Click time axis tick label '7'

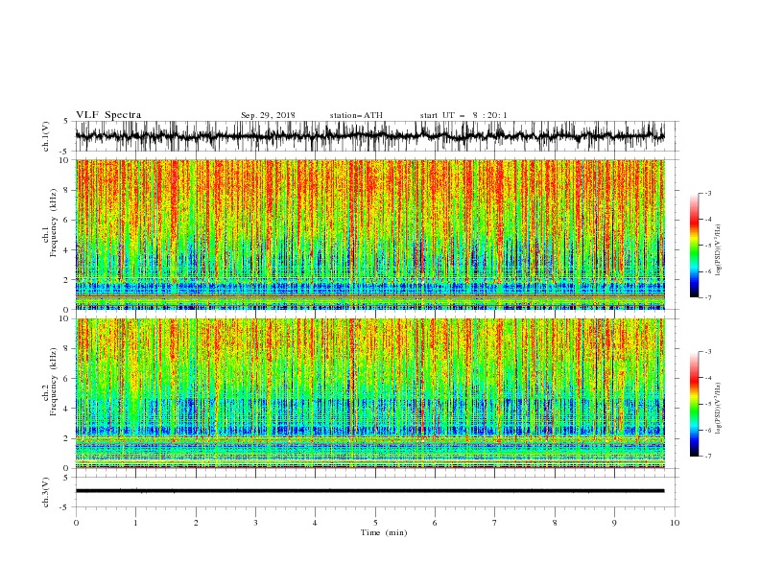pyautogui.click(x=495, y=523)
